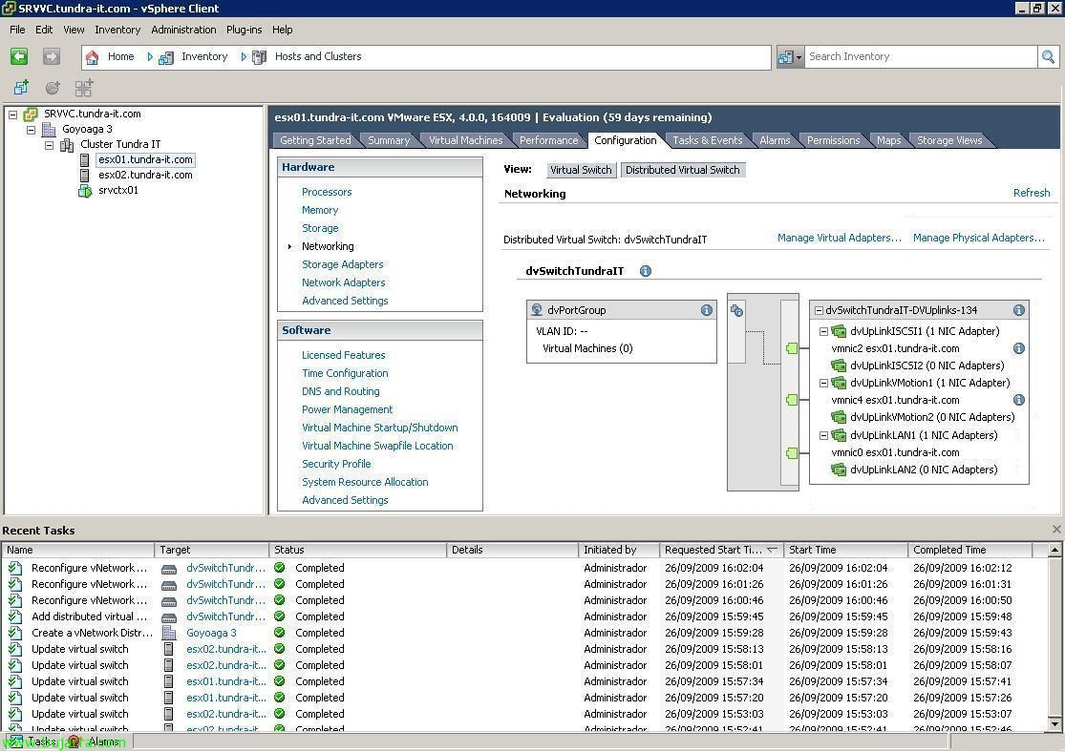The image size is (1065, 752).
Task: Click the Manage Physical Adapters link
Action: coord(978,238)
